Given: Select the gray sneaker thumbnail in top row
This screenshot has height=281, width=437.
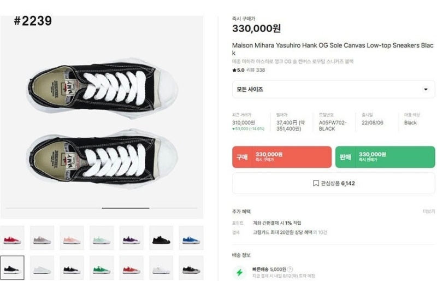Looking at the screenshot, I should point(42,238).
